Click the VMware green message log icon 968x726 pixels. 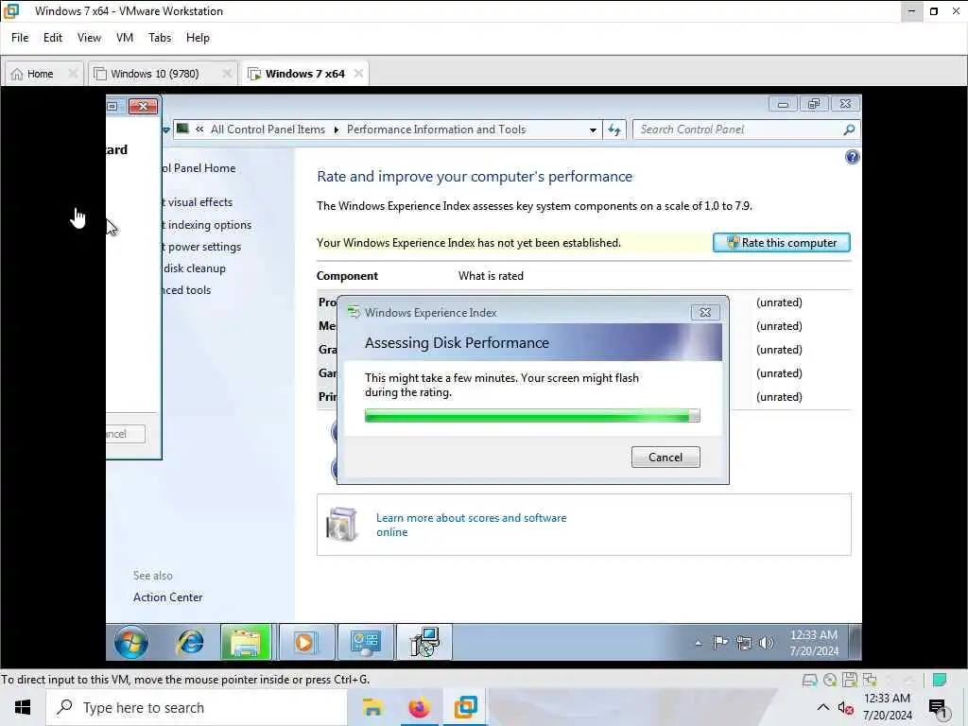(940, 680)
